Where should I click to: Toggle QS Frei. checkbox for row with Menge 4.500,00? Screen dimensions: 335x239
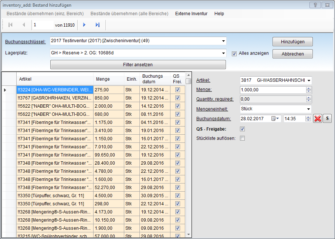pyautogui.click(x=177, y=196)
